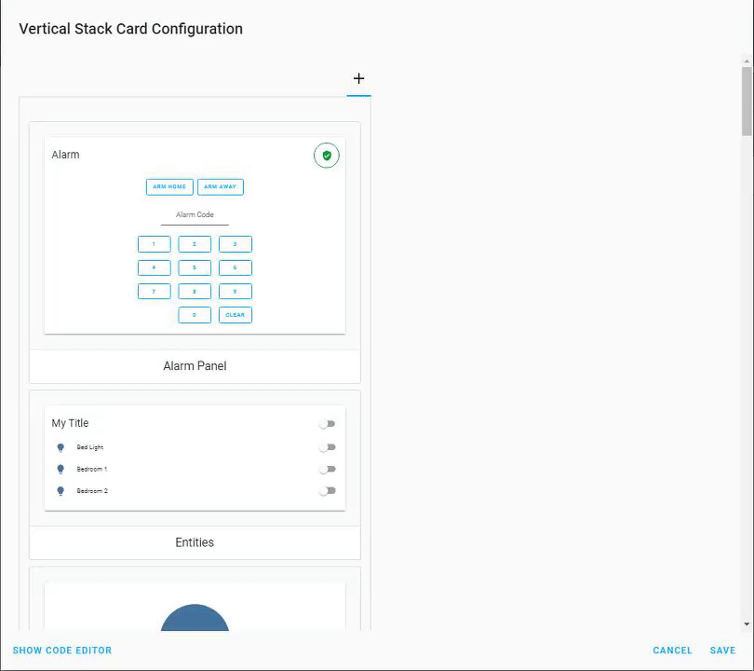Screen dimensions: 754x671
Task: Click the vertical scrollbar thumb
Action: (747, 102)
